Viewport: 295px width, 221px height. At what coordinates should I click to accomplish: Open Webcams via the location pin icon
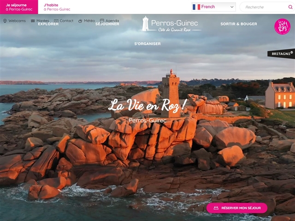pyautogui.click(x=5, y=21)
